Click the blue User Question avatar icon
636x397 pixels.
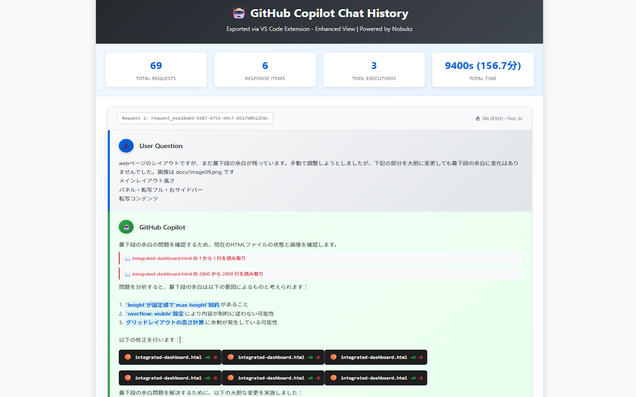(126, 146)
